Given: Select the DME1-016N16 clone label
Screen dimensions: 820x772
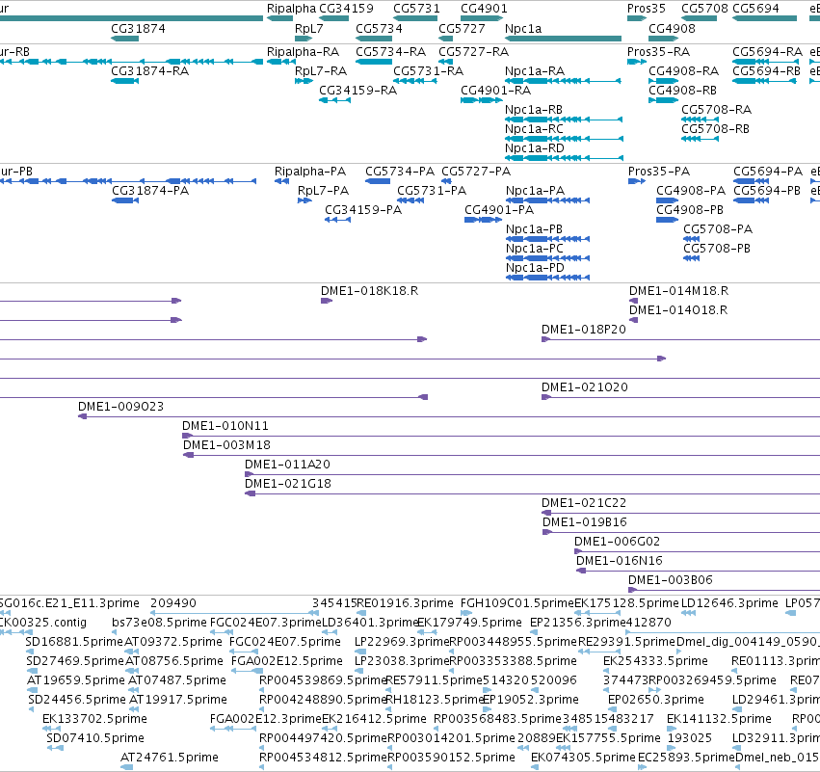Looking at the screenshot, I should tap(620, 560).
